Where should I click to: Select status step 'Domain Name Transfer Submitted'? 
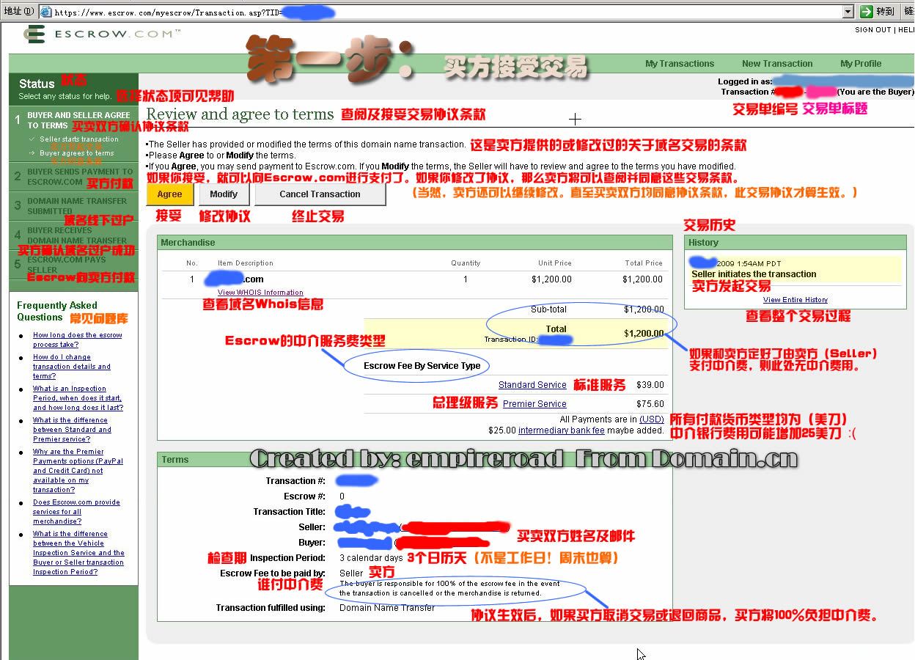[77, 206]
